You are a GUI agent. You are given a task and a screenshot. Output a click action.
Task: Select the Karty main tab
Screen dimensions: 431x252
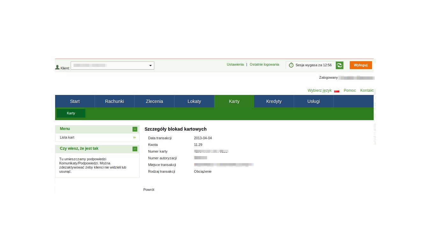point(234,101)
